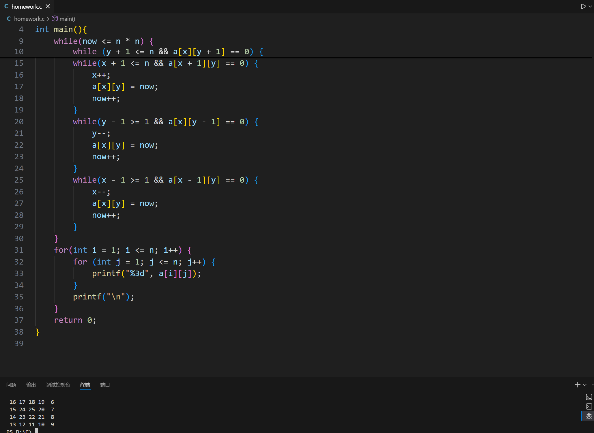Select the second terminal instance icon
This screenshot has width=594, height=433.
coord(589,406)
